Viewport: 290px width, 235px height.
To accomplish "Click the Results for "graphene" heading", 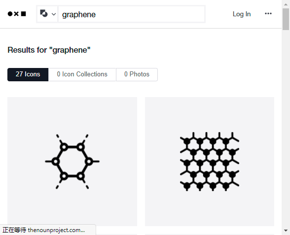I will 49,50.
